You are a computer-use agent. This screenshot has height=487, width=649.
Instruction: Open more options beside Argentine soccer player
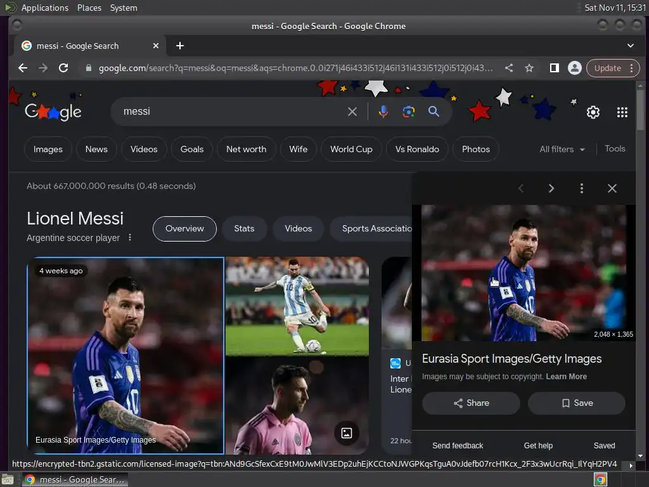[130, 237]
